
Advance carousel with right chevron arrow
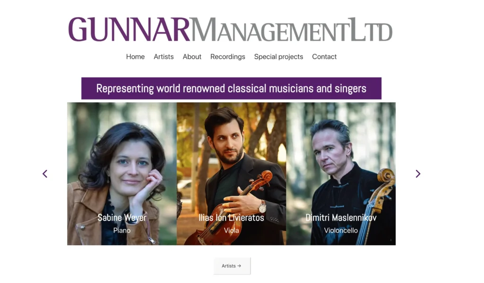[x=418, y=174]
